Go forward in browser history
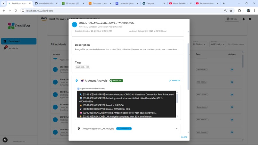The width and height of the screenshot is (258, 145). 10,11
